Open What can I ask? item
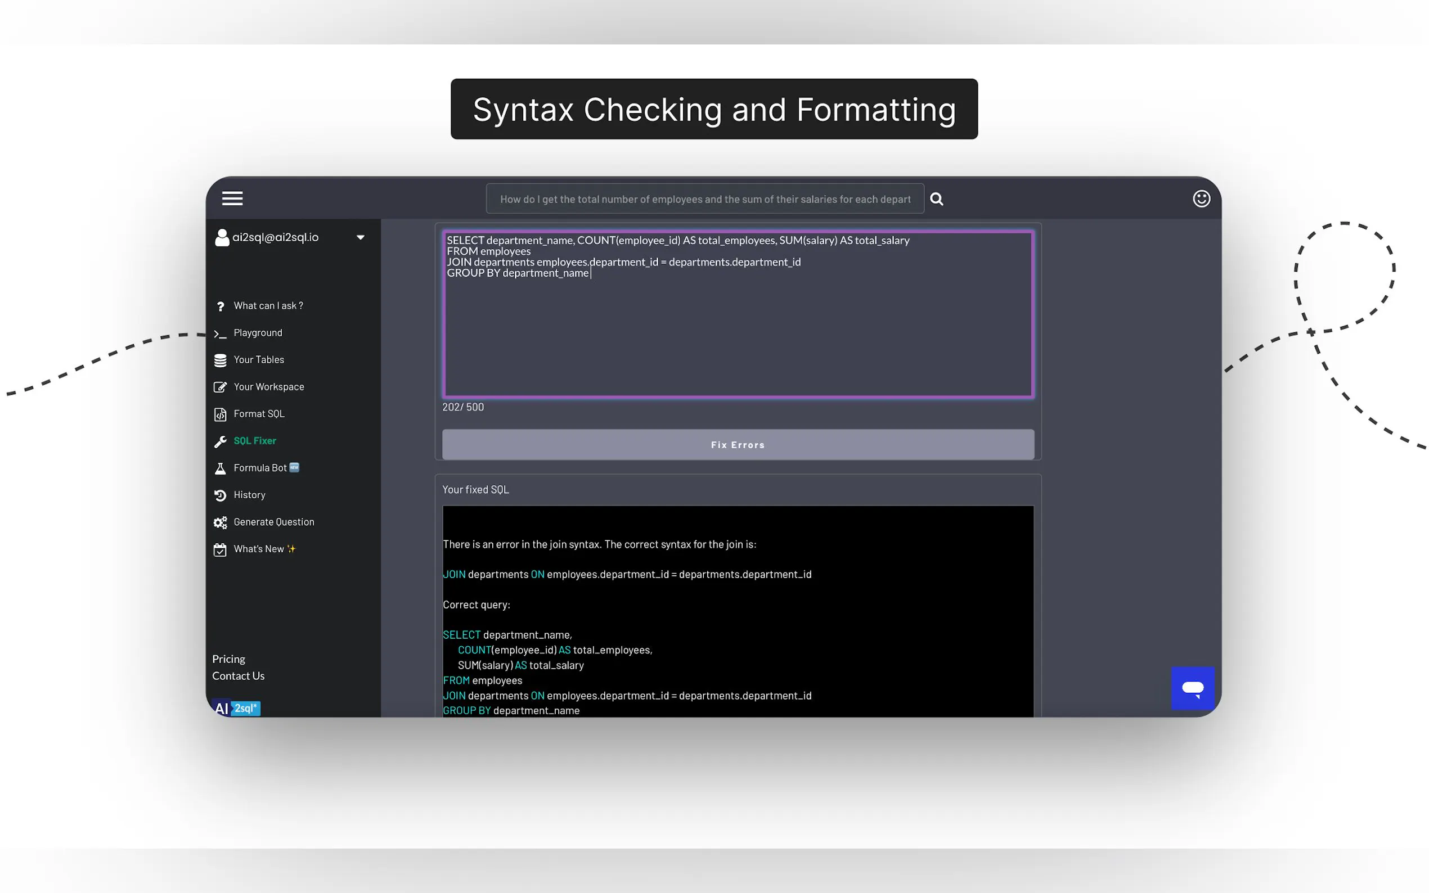1429x893 pixels. [268, 306]
